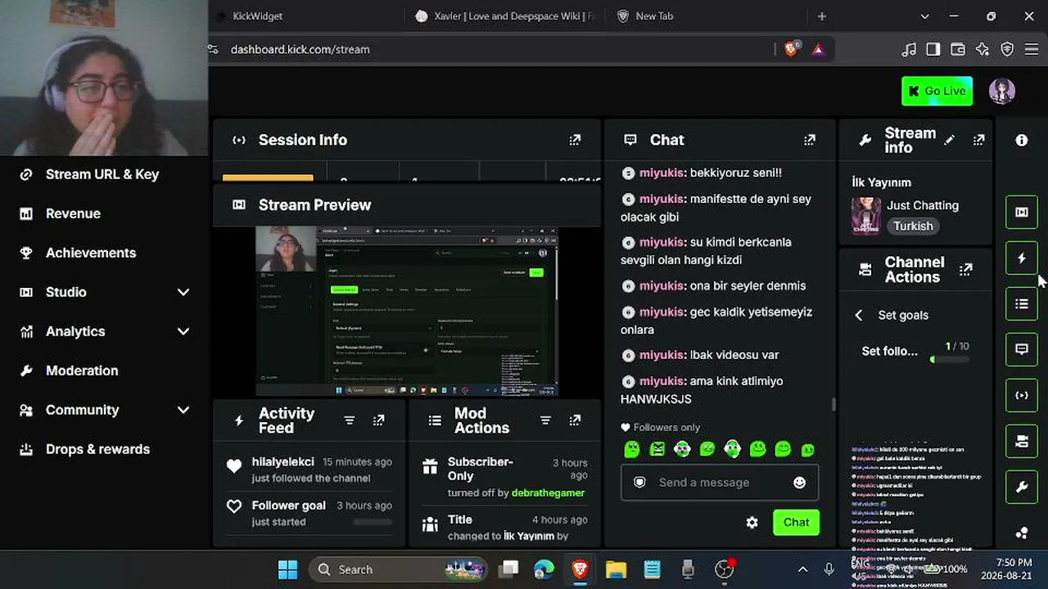Pop out the Chat panel
This screenshot has height=589, width=1048.
point(810,140)
